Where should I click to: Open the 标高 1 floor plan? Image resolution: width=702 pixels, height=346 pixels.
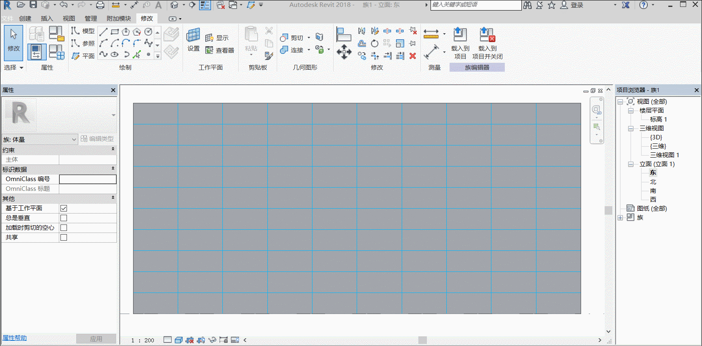(659, 120)
